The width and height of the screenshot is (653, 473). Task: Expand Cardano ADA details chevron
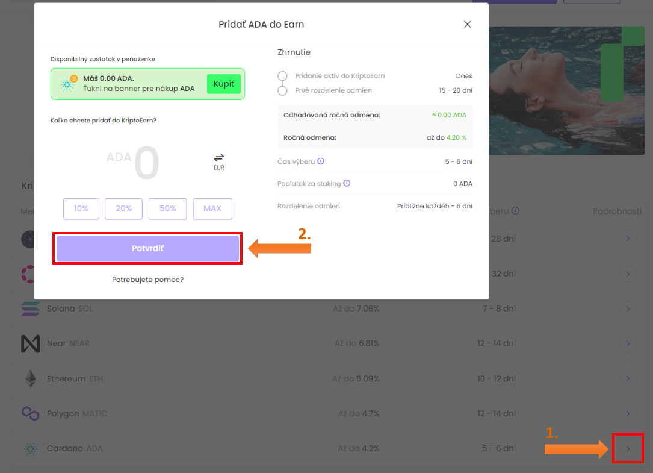(x=628, y=448)
